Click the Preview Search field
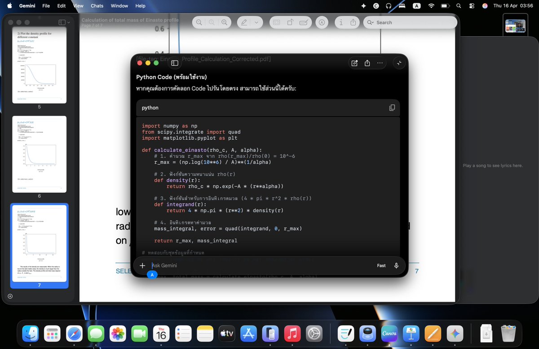Image resolution: width=539 pixels, height=349 pixels. [x=410, y=22]
